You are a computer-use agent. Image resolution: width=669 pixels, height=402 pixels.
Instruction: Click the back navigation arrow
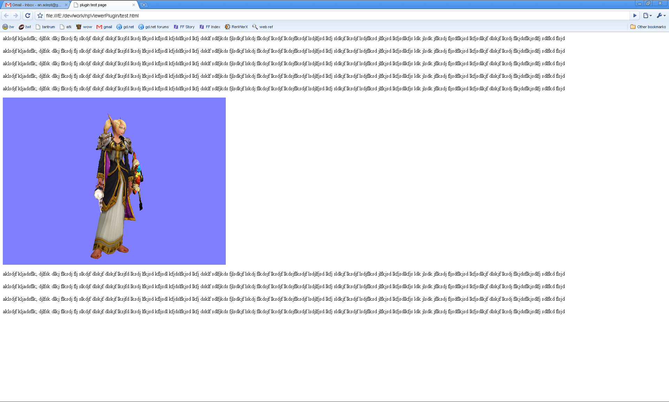coord(6,15)
